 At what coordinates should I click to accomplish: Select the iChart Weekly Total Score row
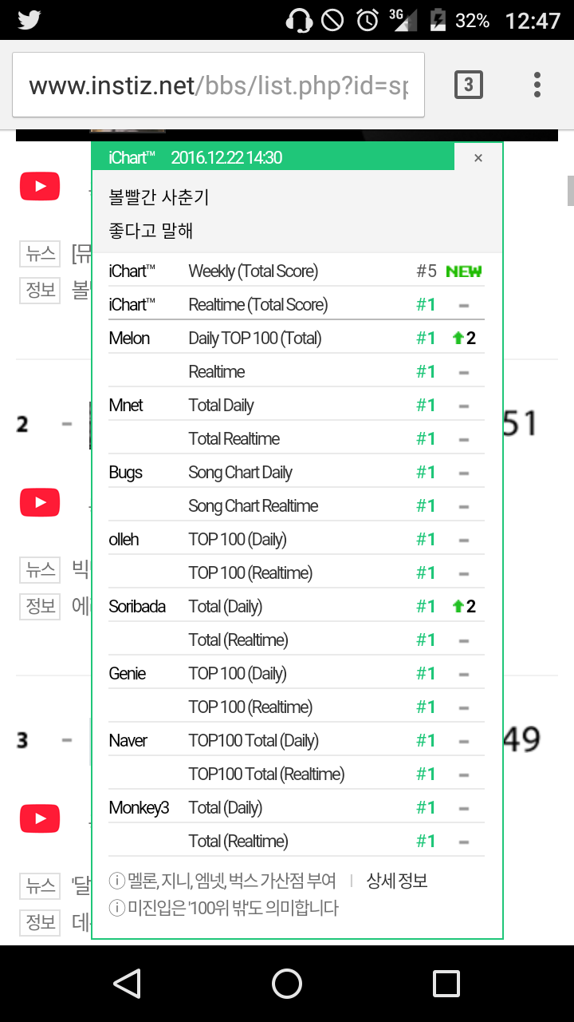(x=296, y=271)
